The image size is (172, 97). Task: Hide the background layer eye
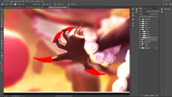point(140,48)
